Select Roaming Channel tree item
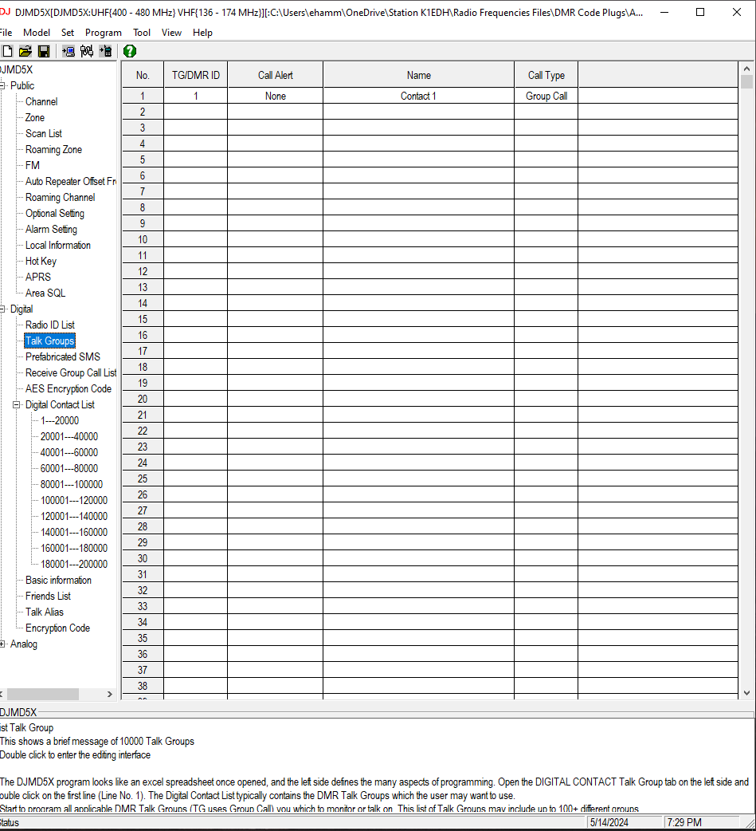The width and height of the screenshot is (756, 831). click(60, 197)
